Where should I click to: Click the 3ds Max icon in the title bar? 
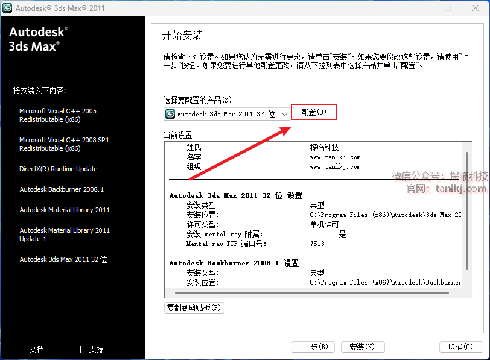[7, 8]
